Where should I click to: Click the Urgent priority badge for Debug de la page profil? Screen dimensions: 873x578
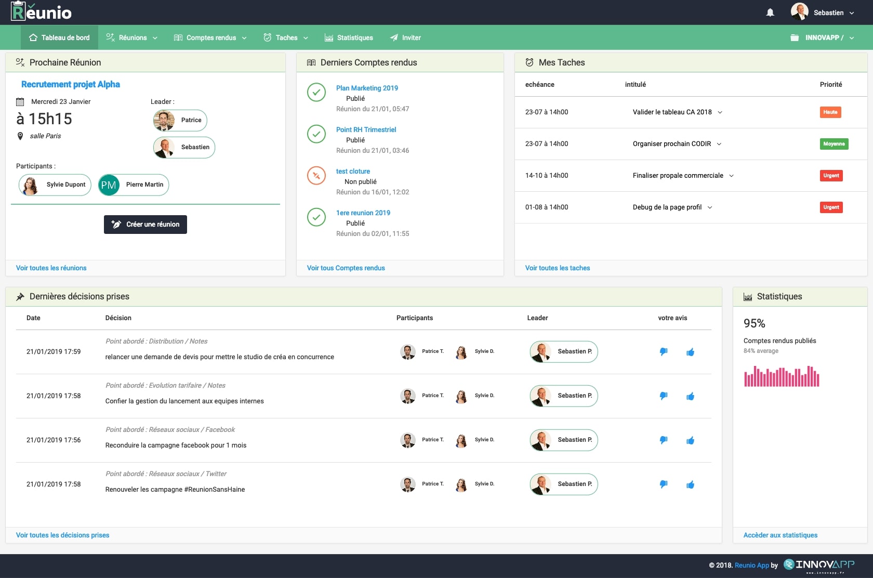coord(831,207)
